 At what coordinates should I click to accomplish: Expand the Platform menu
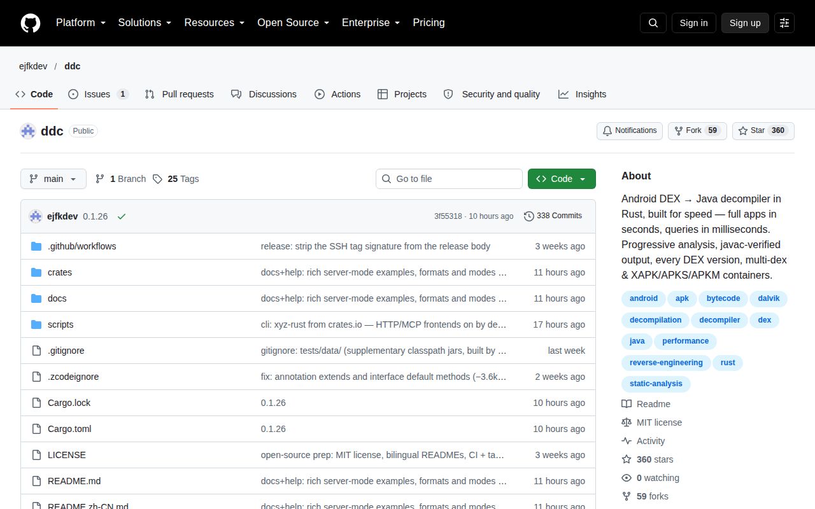point(80,23)
